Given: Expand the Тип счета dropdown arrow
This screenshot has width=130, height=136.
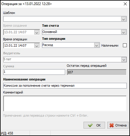Looking at the screenshot, I should click(123, 32).
